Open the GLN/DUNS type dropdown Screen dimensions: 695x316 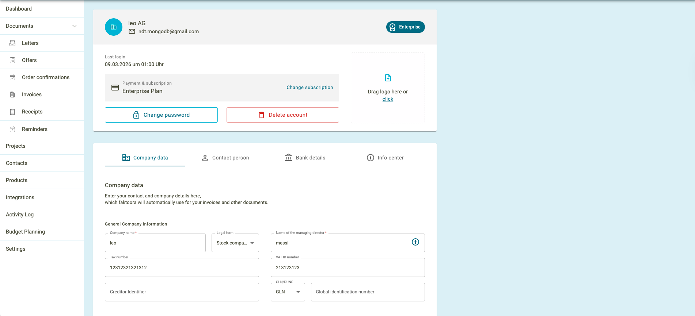(x=288, y=292)
